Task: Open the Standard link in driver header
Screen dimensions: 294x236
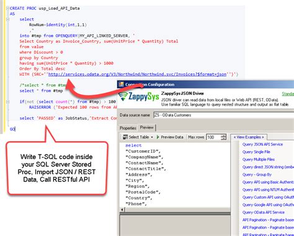Action: 288,94
